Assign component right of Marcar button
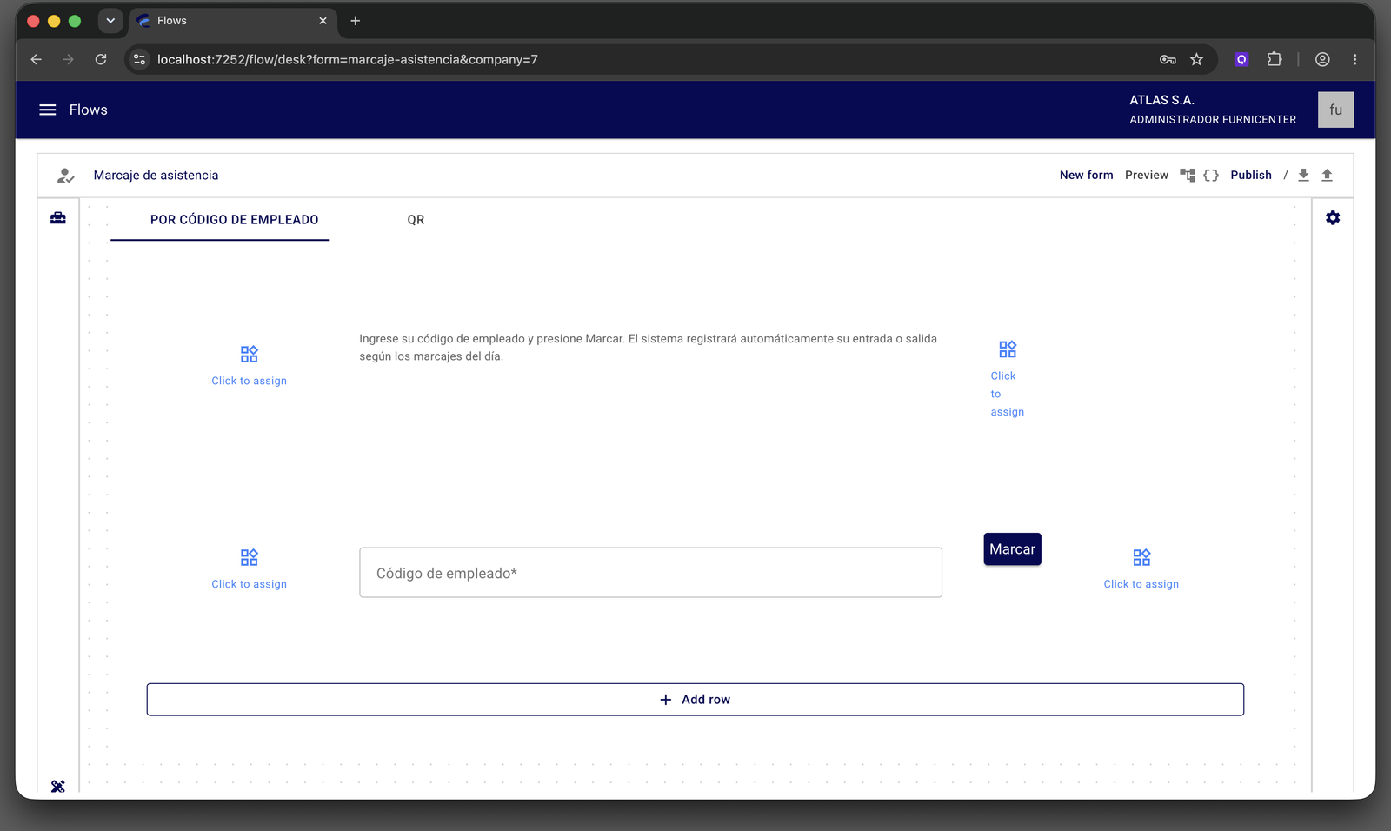 pyautogui.click(x=1141, y=569)
